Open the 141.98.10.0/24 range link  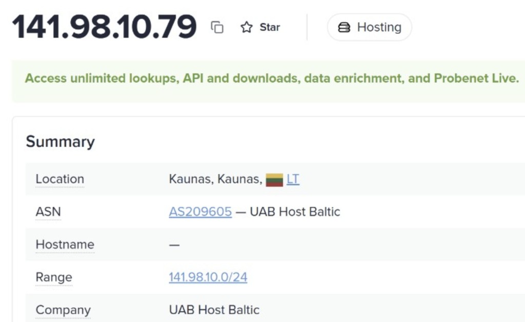click(x=208, y=277)
